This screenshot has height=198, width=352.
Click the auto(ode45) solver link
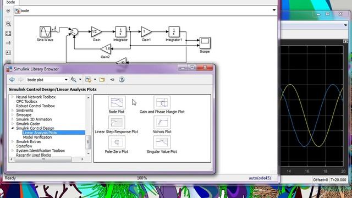(x=260, y=178)
